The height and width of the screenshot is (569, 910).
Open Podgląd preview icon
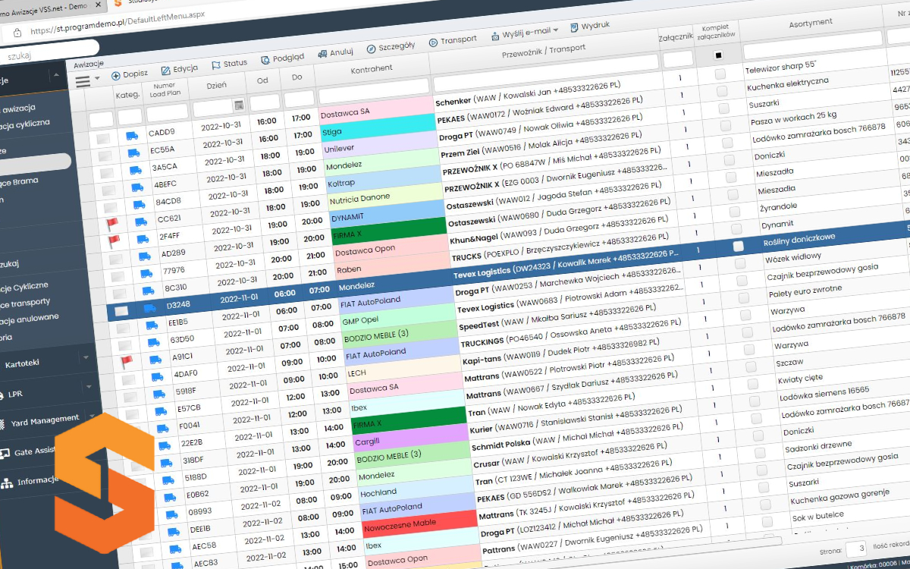(x=265, y=60)
